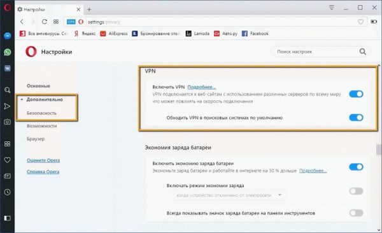Toggle Всегда показывать значок заряда switch
382x233 pixels.
[356, 213]
